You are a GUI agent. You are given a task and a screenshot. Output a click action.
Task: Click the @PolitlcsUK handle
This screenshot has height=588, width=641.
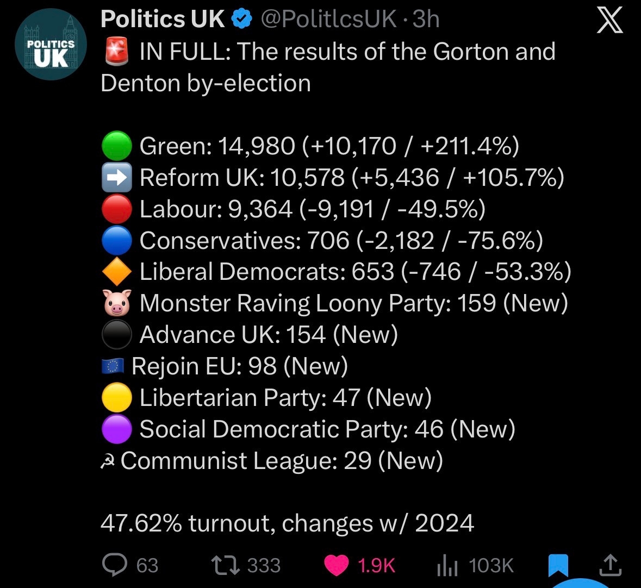coord(329,20)
